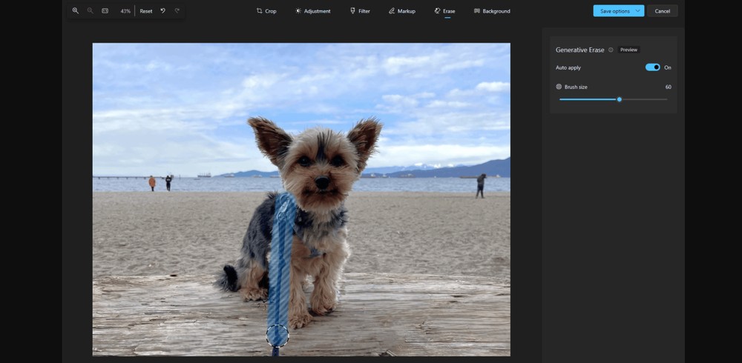Click the Preview badge next to Generative Erase
This screenshot has width=742, height=363.
[628, 50]
